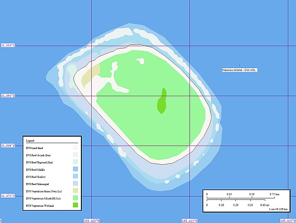Click the Land Sand legend color swatch
The image size is (296, 223).
click(x=75, y=148)
